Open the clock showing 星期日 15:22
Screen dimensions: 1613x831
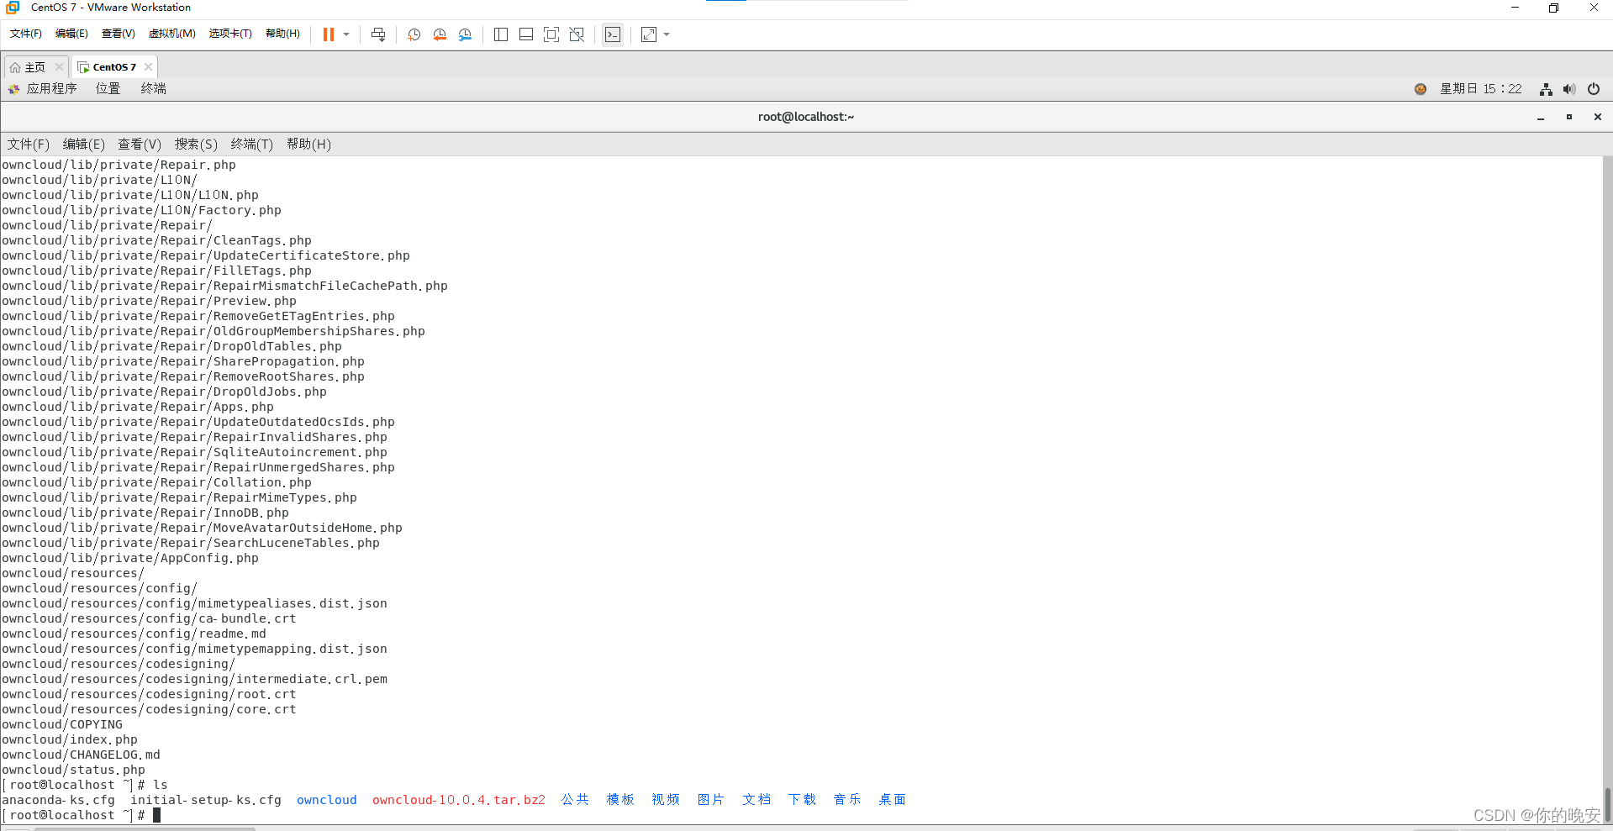coord(1481,88)
